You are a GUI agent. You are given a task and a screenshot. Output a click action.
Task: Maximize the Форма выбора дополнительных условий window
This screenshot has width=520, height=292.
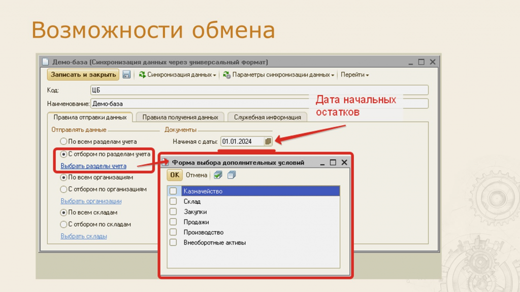333,162
